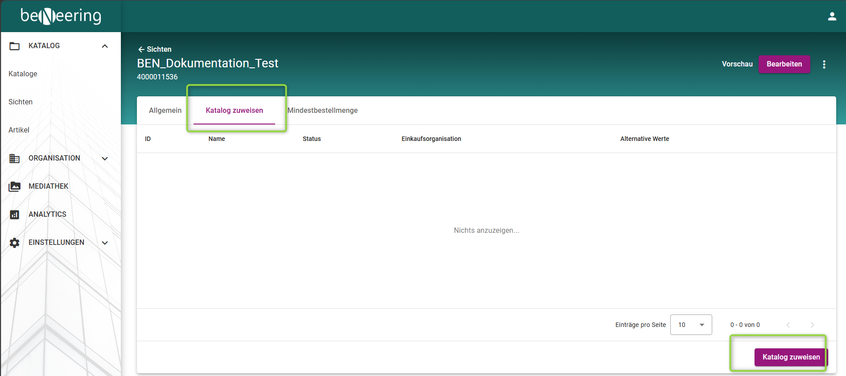Click the ID column header

point(148,139)
